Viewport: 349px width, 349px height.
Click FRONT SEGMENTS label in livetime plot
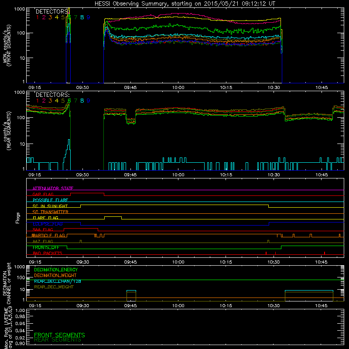point(59,335)
